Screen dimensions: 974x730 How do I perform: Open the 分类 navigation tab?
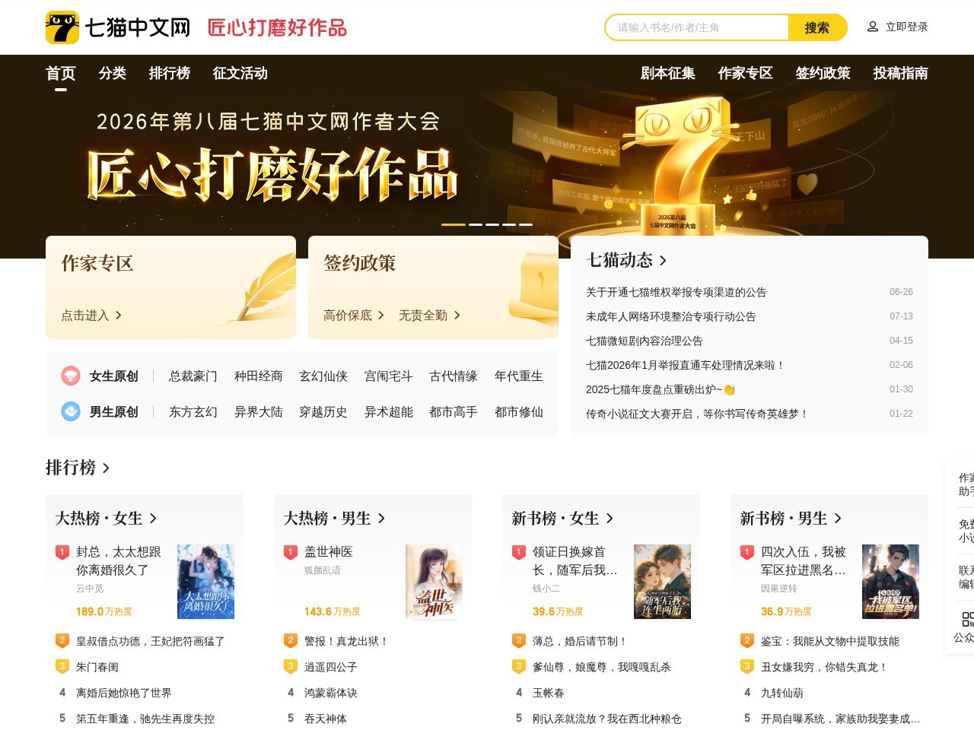coord(113,73)
